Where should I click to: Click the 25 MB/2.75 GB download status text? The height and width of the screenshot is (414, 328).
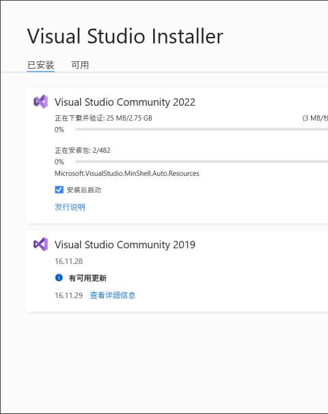pyautogui.click(x=129, y=118)
